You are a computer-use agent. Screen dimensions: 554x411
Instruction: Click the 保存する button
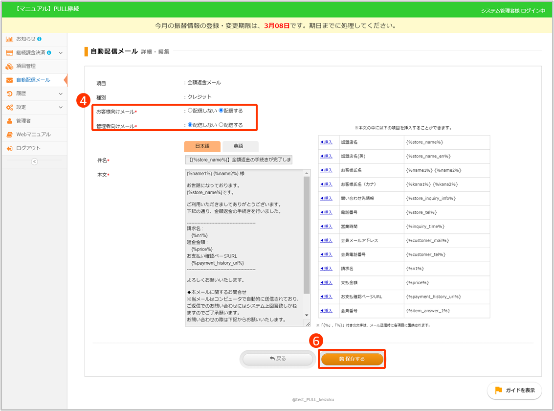click(352, 359)
